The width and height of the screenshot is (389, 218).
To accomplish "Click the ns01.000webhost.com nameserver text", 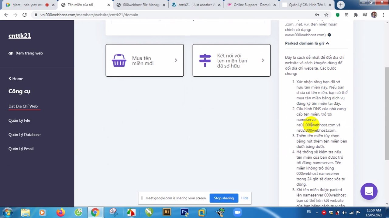I will coord(316,125).
